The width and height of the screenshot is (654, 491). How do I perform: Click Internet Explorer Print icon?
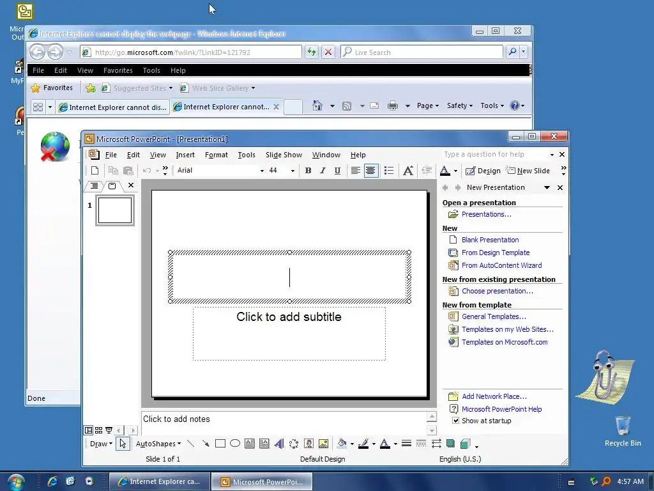pos(393,105)
